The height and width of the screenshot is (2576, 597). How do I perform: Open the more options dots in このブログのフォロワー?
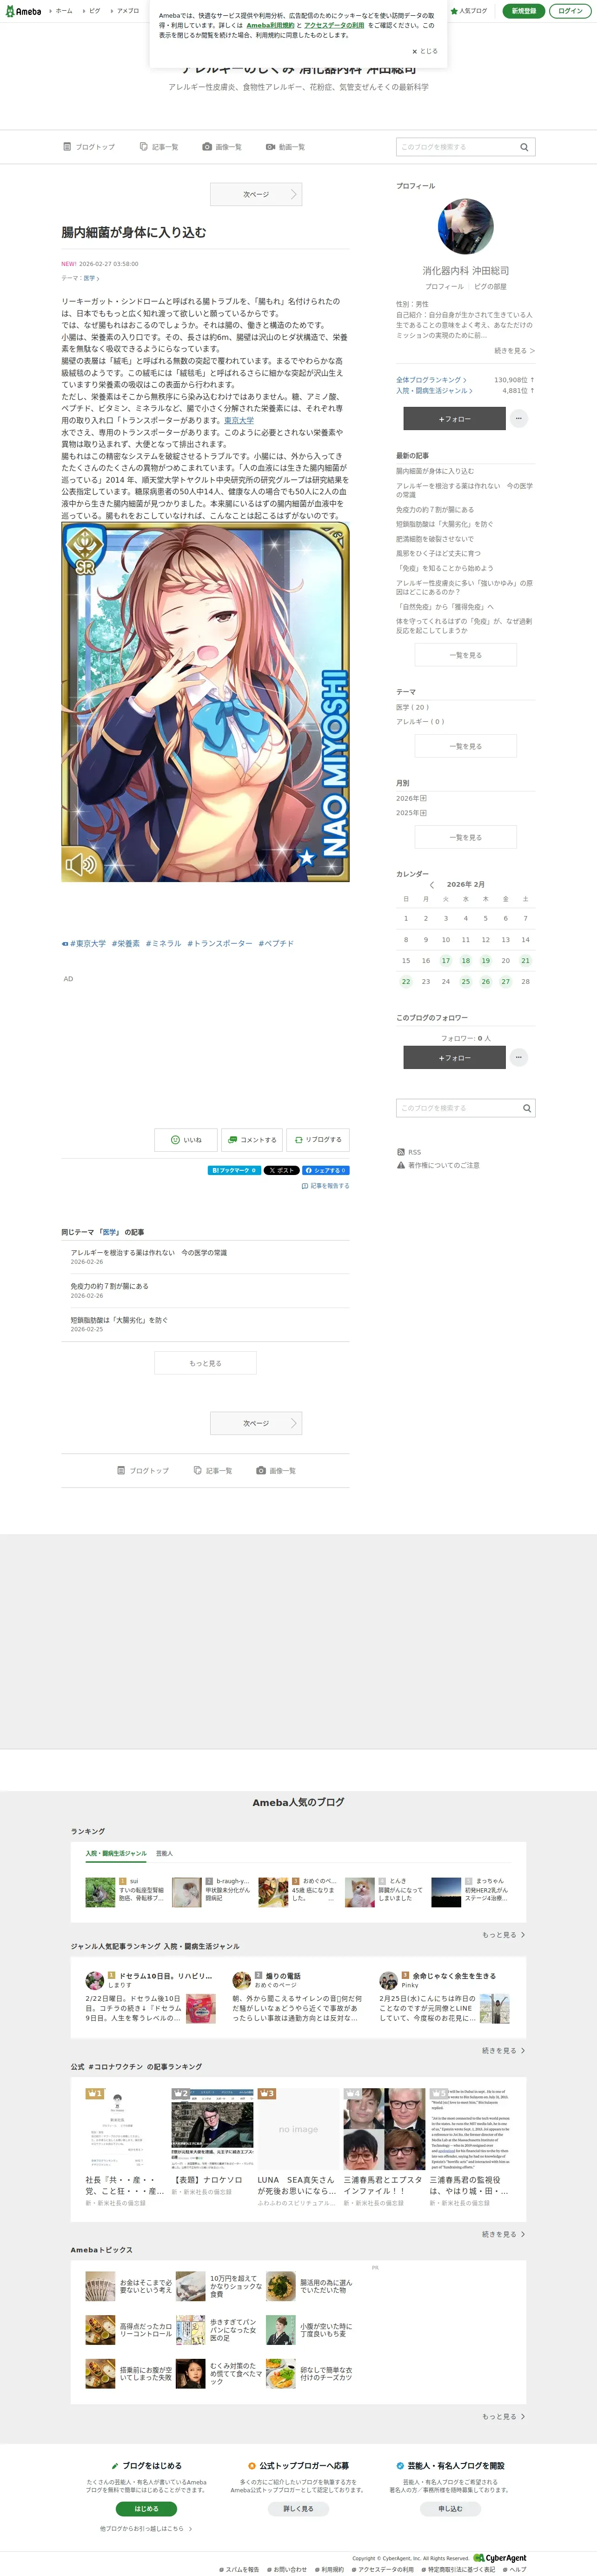coord(519,1057)
